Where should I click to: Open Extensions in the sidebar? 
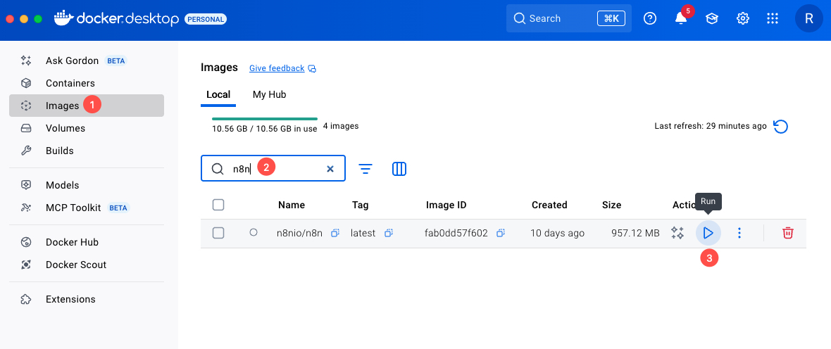87,299
